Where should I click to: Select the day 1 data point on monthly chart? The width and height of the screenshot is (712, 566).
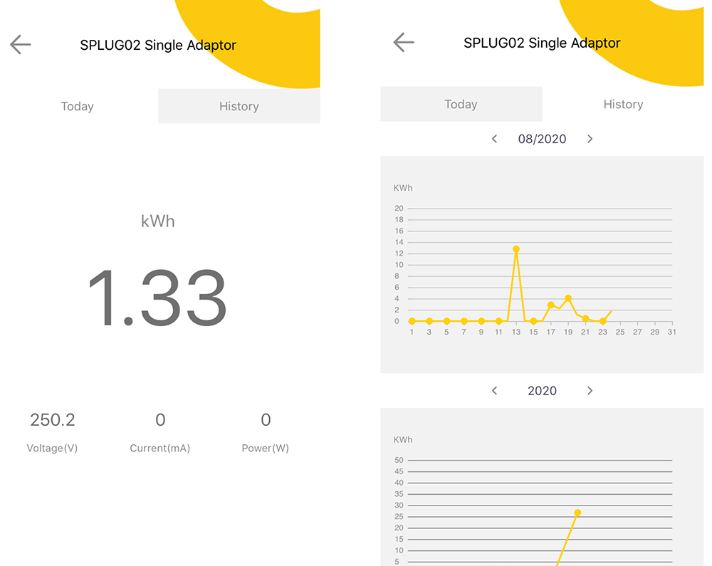tap(412, 321)
